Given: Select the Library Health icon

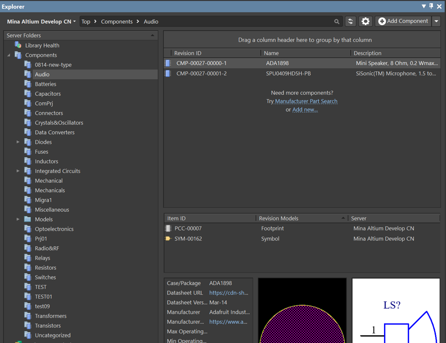Looking at the screenshot, I should click(18, 45).
